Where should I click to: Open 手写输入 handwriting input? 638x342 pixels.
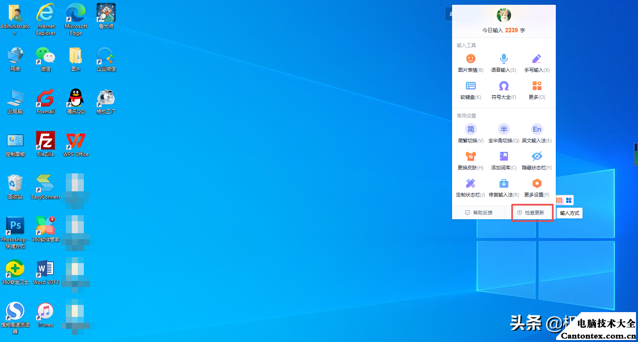click(x=537, y=63)
